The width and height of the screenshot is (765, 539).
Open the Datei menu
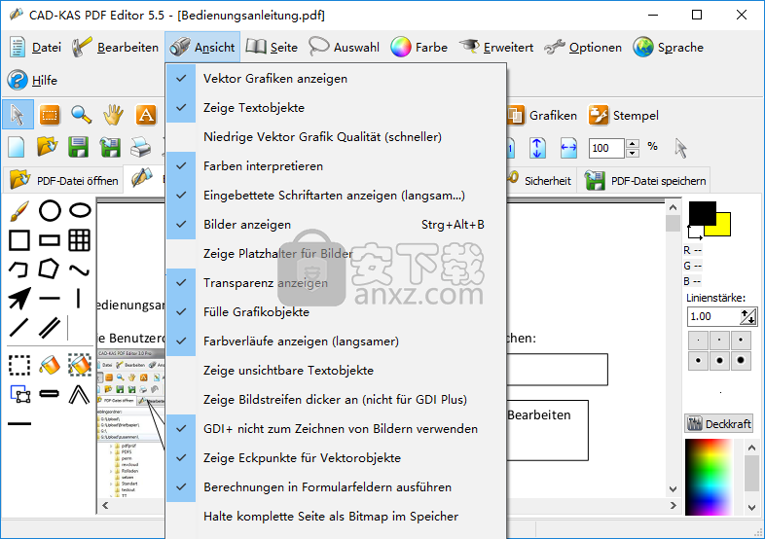(35, 48)
